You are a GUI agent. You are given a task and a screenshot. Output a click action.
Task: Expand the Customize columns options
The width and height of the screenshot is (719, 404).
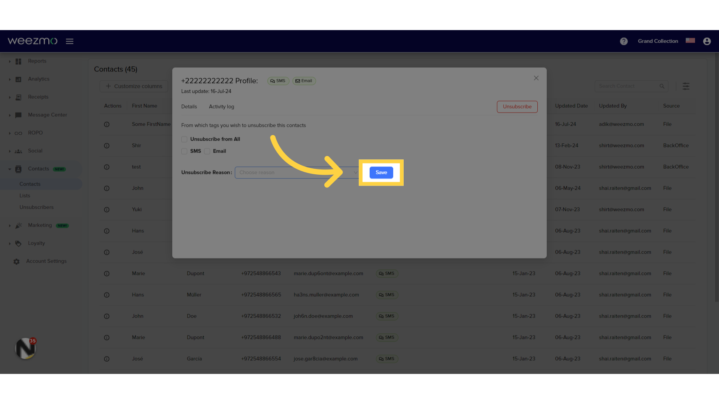[134, 86]
